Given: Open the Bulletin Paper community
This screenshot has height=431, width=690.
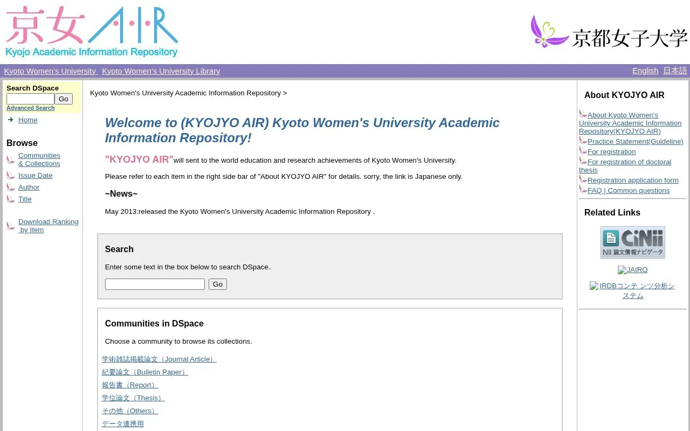Looking at the screenshot, I should (145, 372).
